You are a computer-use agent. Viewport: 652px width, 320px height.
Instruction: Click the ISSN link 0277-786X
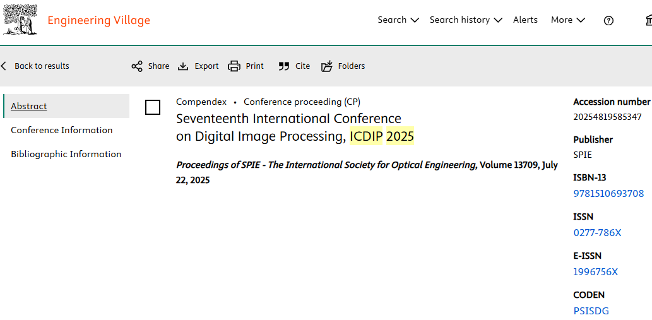tap(597, 233)
